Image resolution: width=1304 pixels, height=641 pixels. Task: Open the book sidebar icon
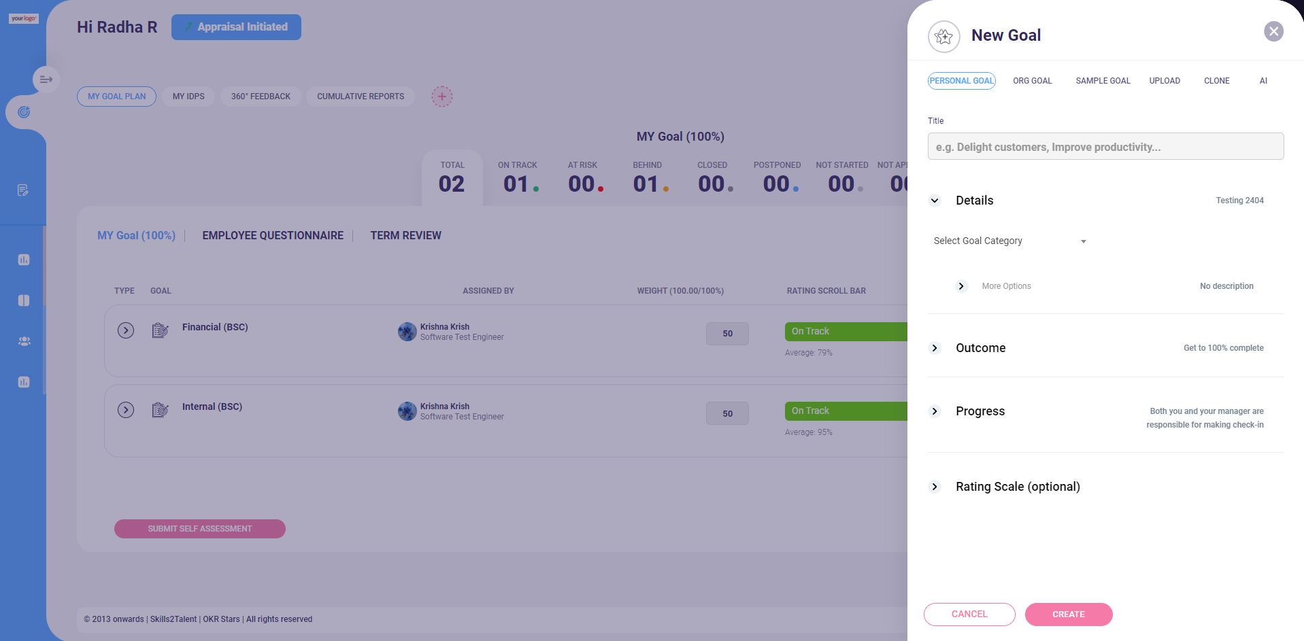[24, 300]
